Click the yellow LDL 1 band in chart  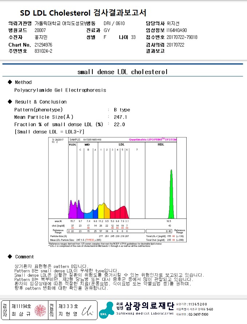click(101, 211)
